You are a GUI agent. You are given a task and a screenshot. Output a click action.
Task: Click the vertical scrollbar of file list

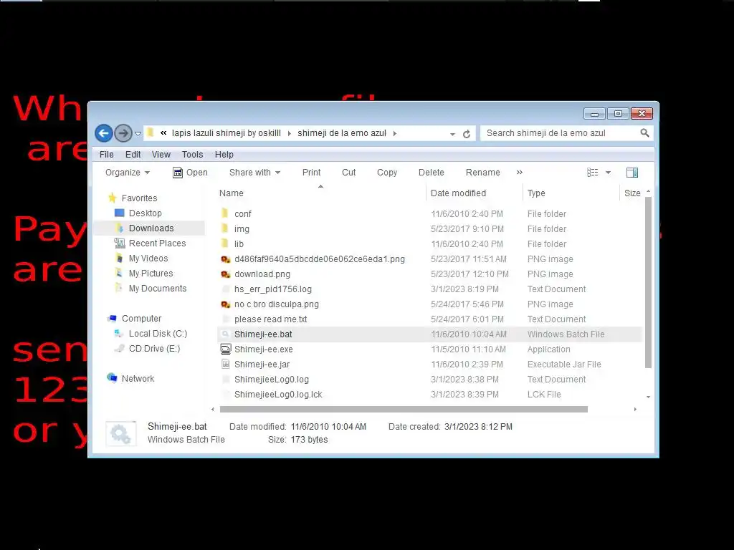pyautogui.click(x=648, y=282)
